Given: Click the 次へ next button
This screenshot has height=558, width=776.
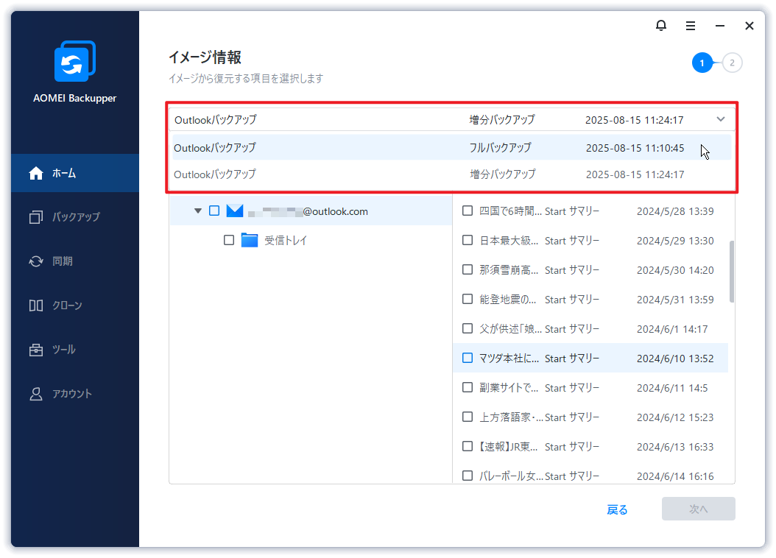Looking at the screenshot, I should click(x=698, y=509).
